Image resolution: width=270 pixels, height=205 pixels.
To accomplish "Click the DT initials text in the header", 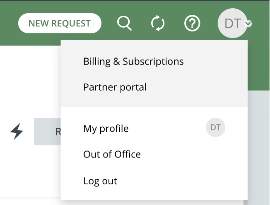I will [x=232, y=24].
